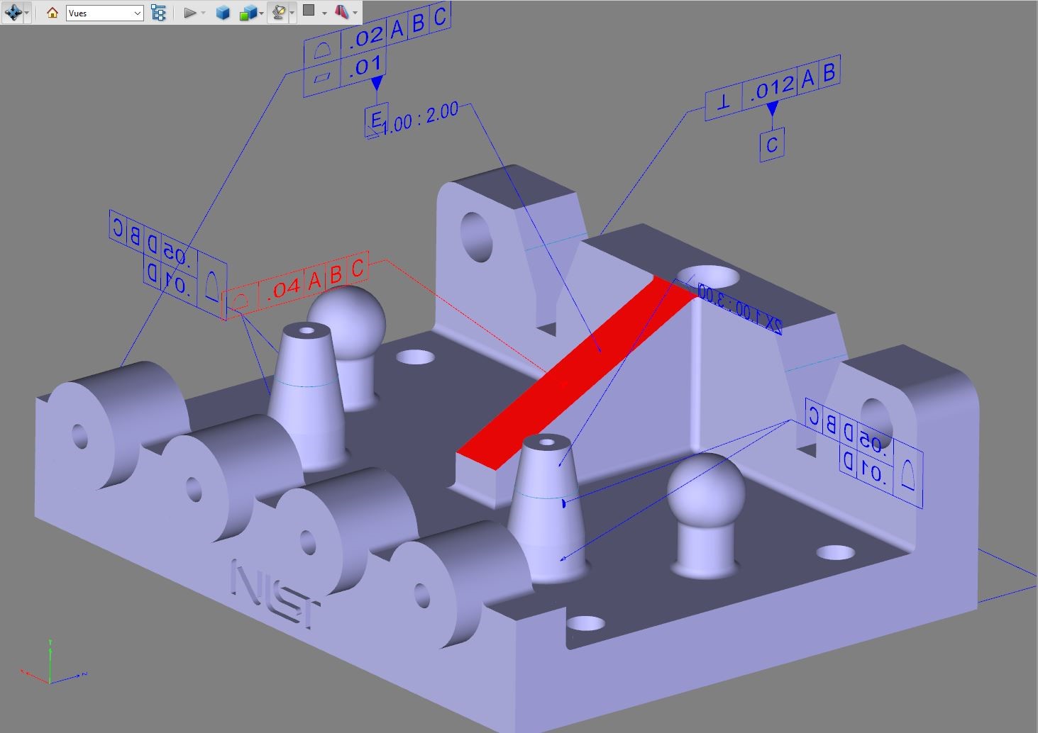Click the cube with green face display icon
1038x733 pixels.
pos(249,12)
